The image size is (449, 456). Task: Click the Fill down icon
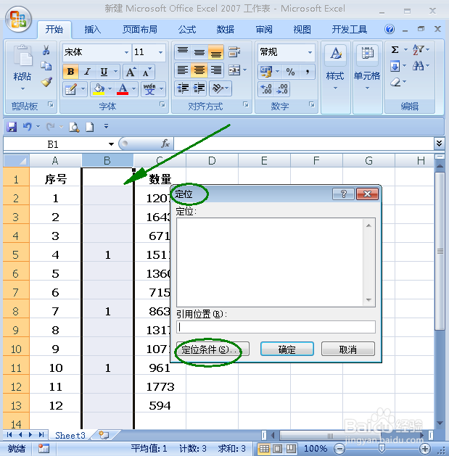pos(395,66)
